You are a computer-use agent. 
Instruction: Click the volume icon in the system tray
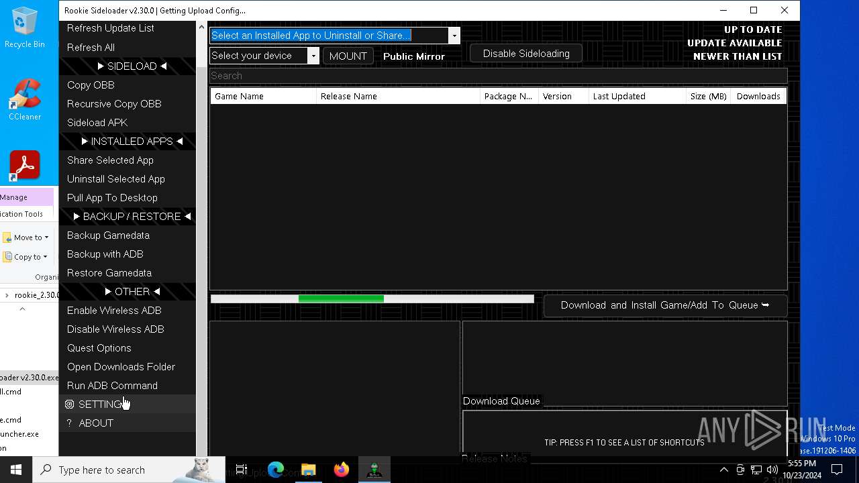pyautogui.click(x=772, y=470)
